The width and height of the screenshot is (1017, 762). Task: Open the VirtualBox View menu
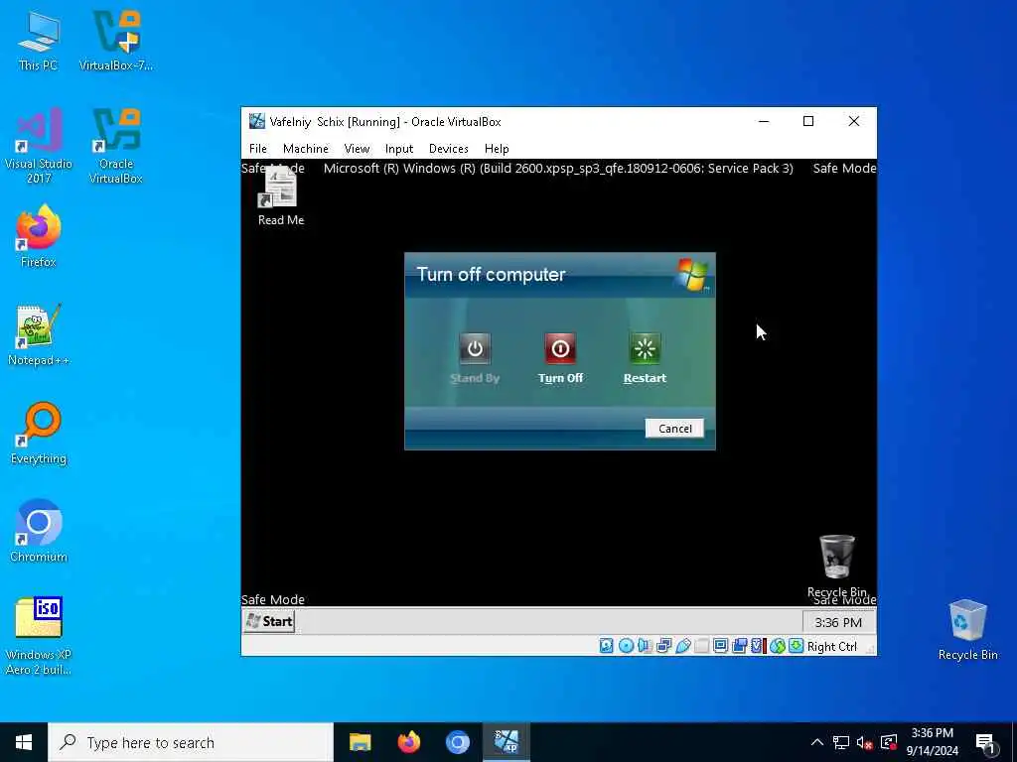pos(357,149)
